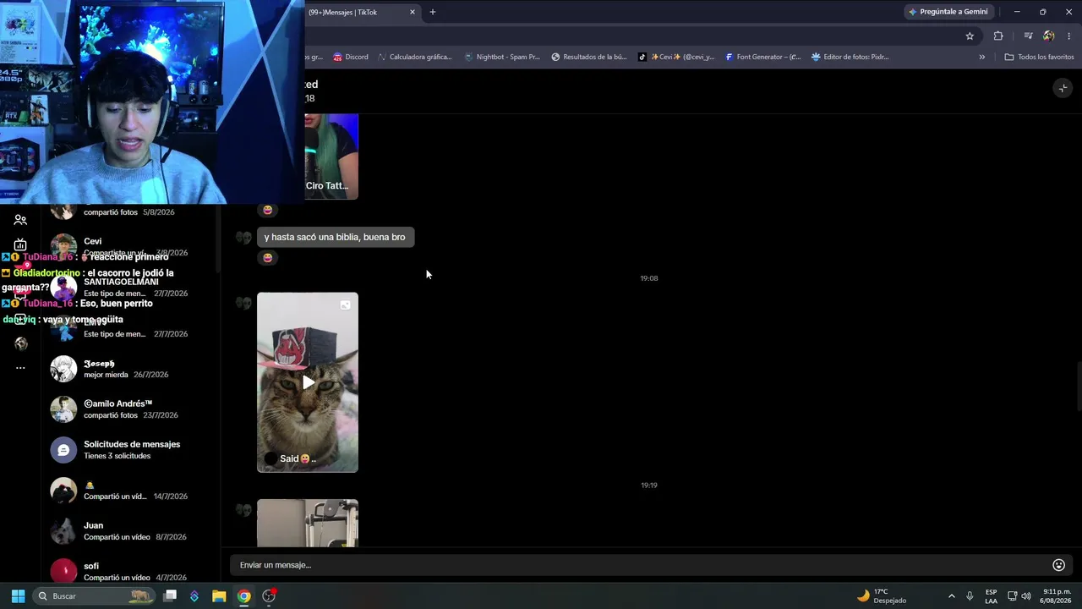Open the Cevi TikTok profile bookmark

click(676, 57)
